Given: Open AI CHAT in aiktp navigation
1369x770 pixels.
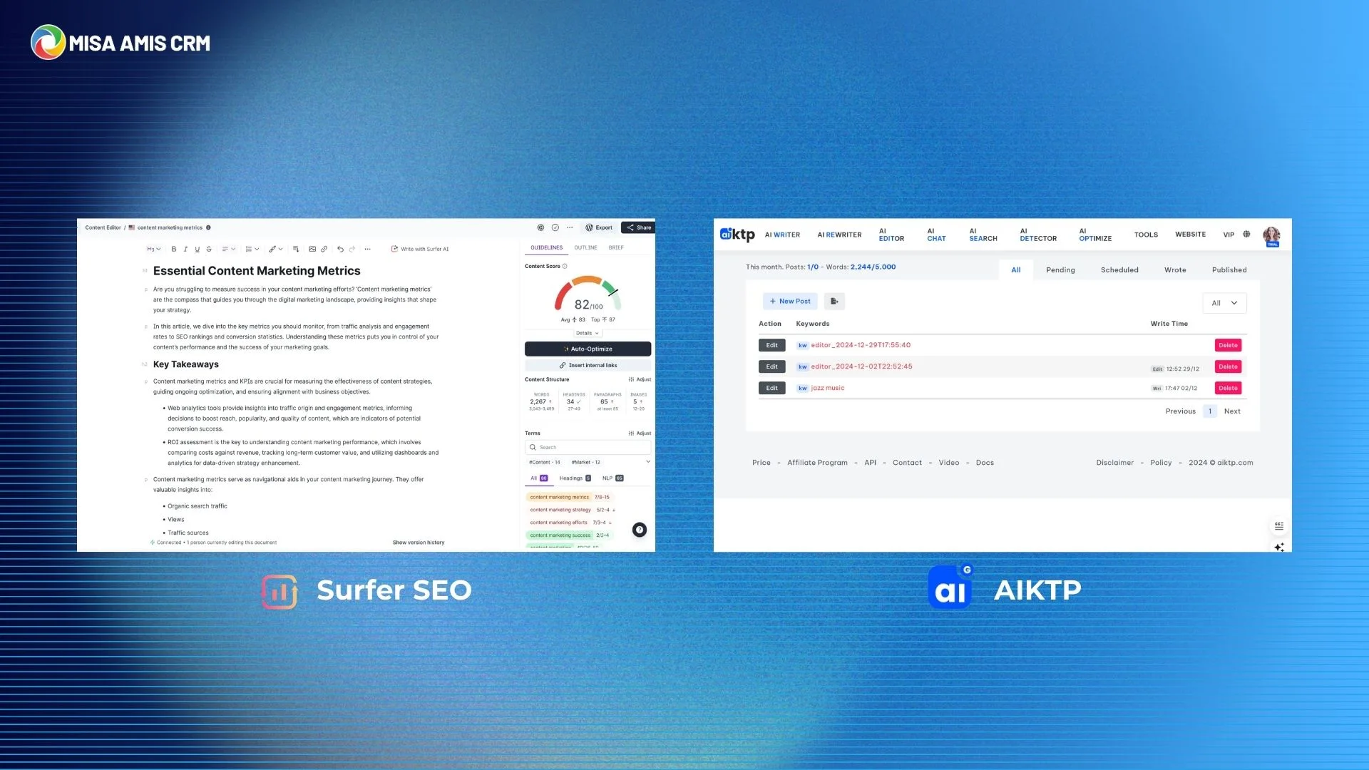Looking at the screenshot, I should 936,235.
